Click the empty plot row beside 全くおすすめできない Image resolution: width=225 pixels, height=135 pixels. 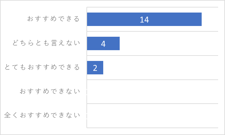152,116
